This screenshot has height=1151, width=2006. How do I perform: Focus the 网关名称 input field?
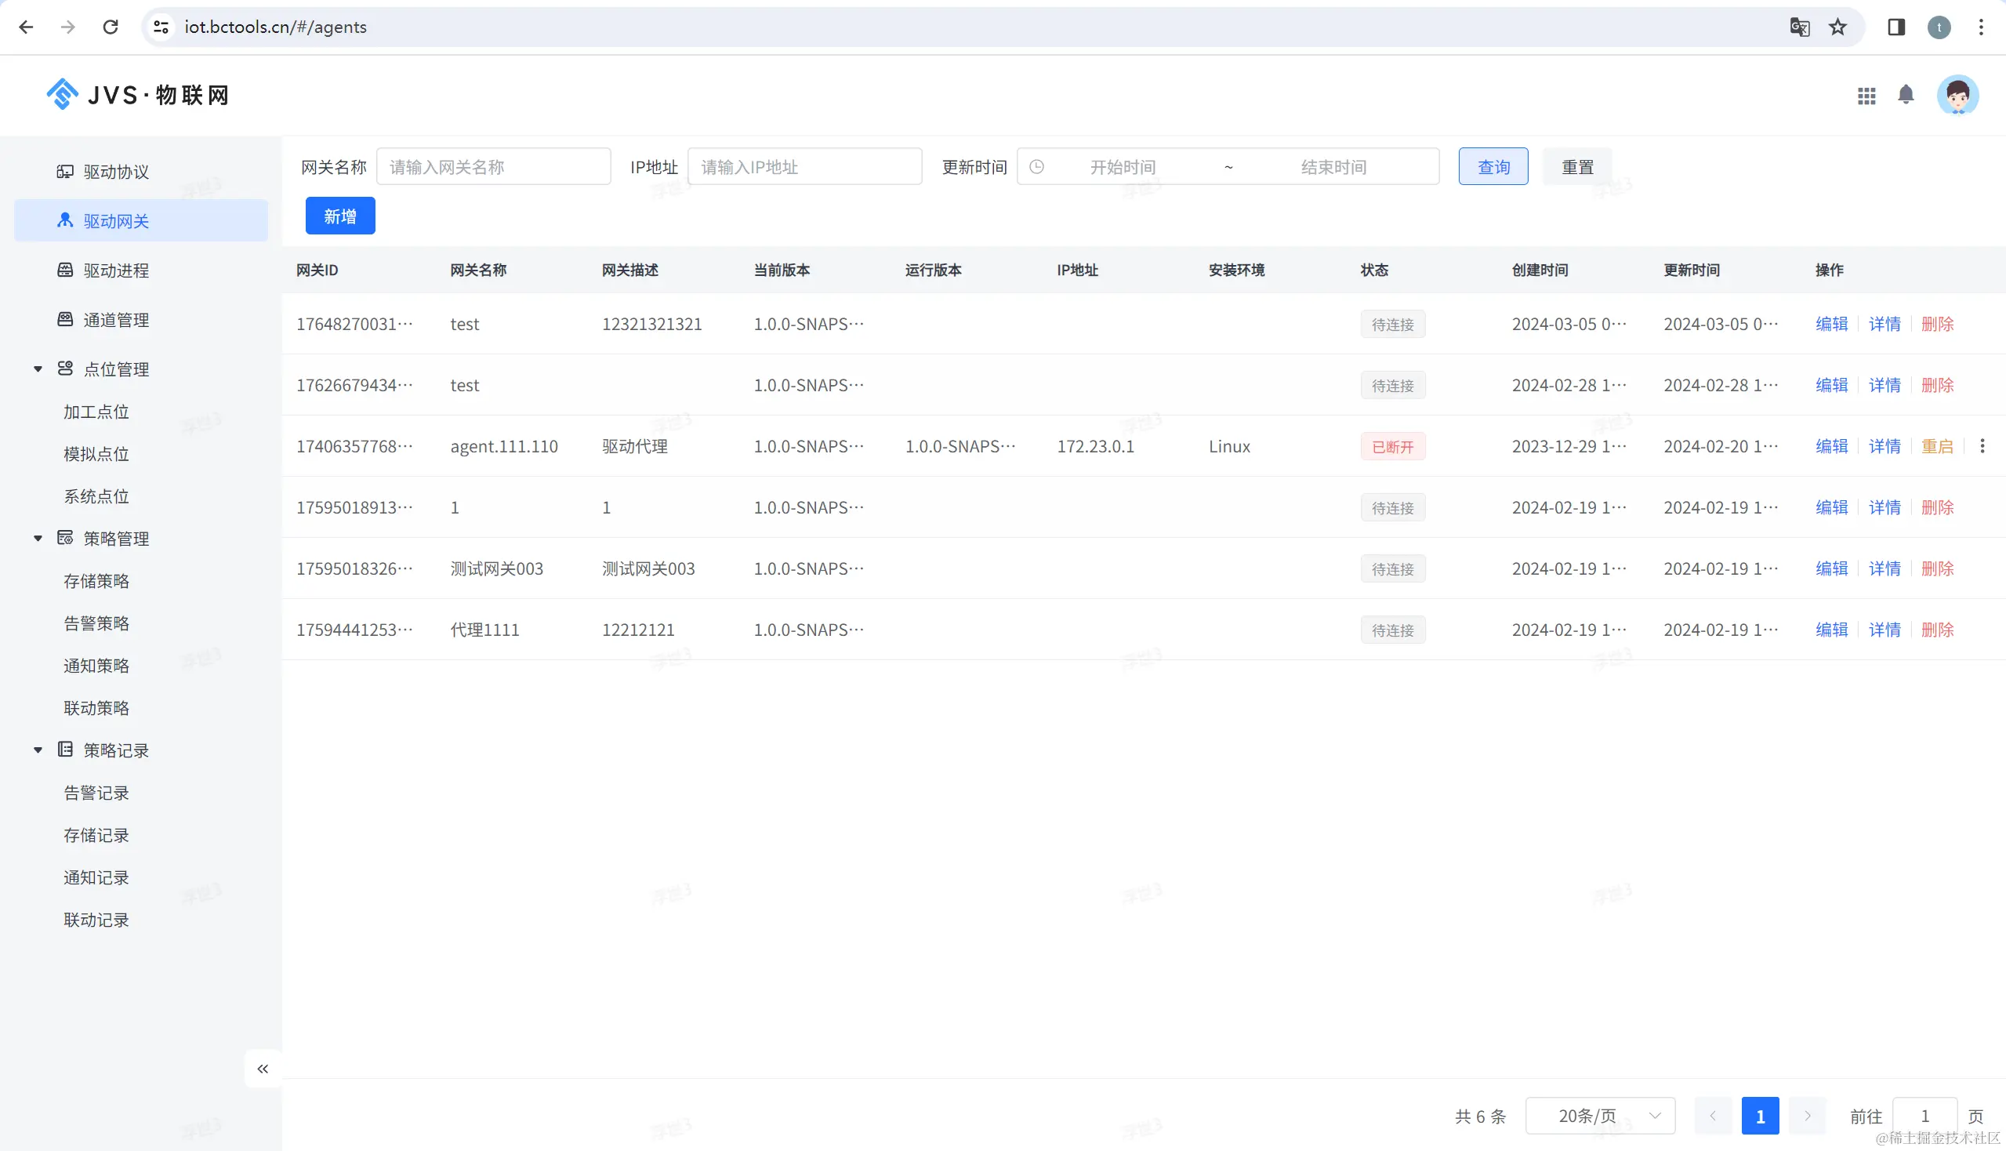click(493, 167)
